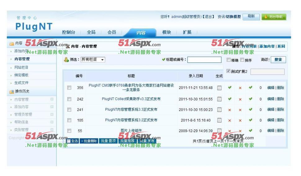Click the red cross status icon in row 242

[240, 99]
